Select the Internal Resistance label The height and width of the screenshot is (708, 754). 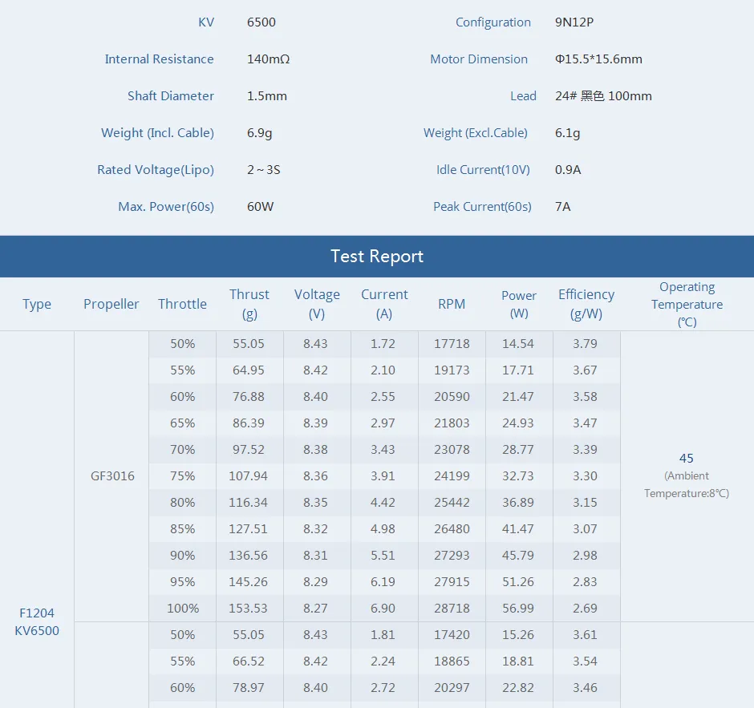tap(160, 59)
